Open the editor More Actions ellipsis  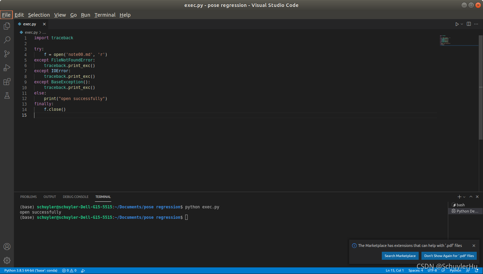[476, 24]
